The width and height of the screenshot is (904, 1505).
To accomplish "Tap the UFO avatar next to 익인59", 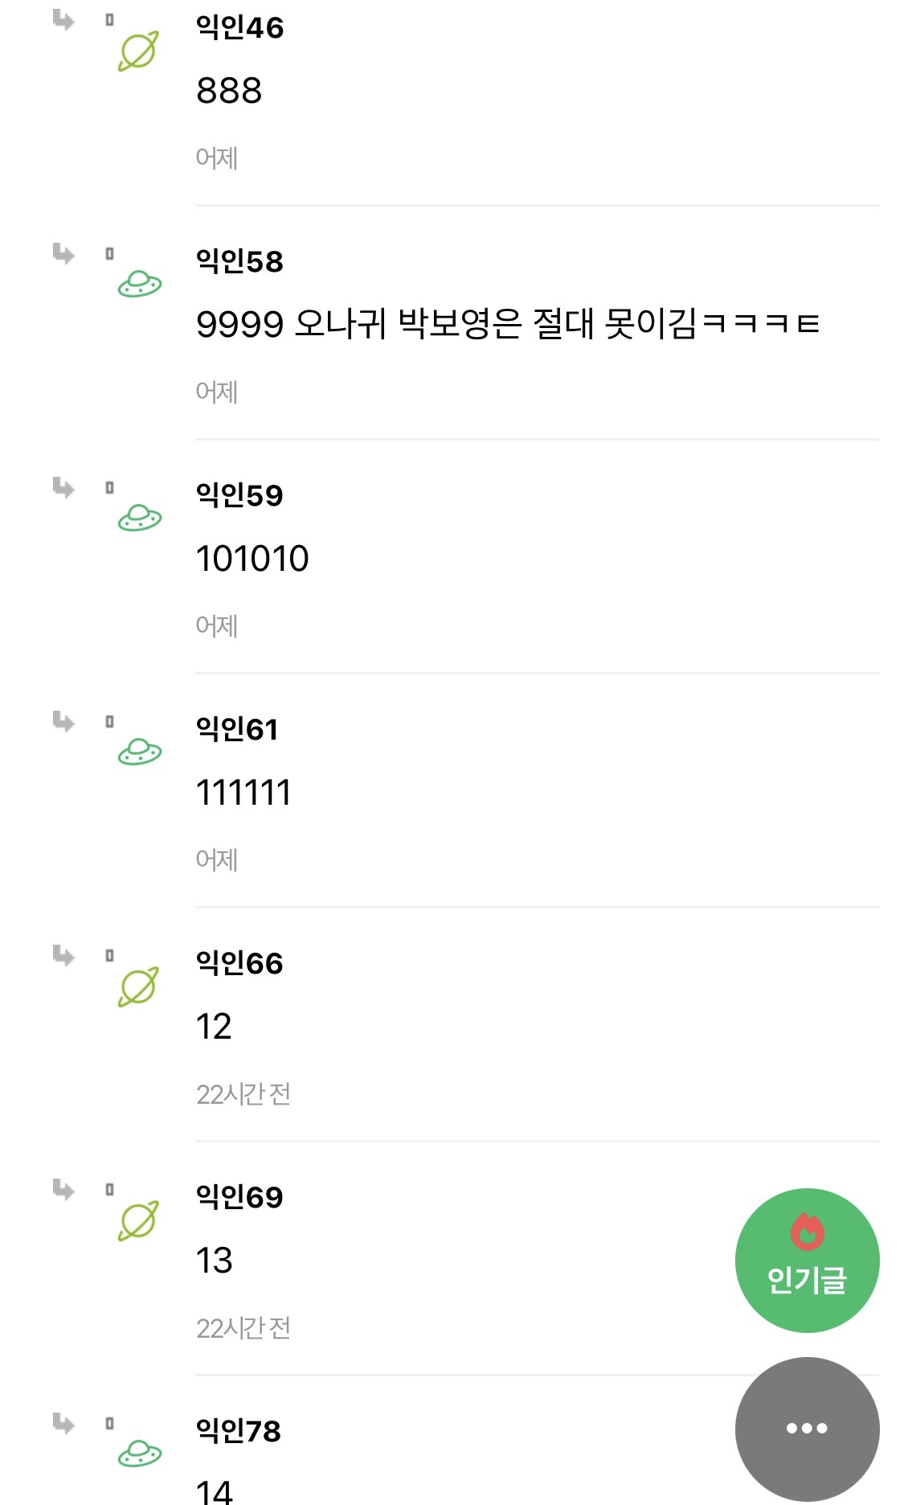I will (140, 519).
